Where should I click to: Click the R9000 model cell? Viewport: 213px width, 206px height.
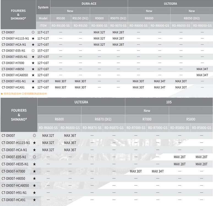point(99,18)
